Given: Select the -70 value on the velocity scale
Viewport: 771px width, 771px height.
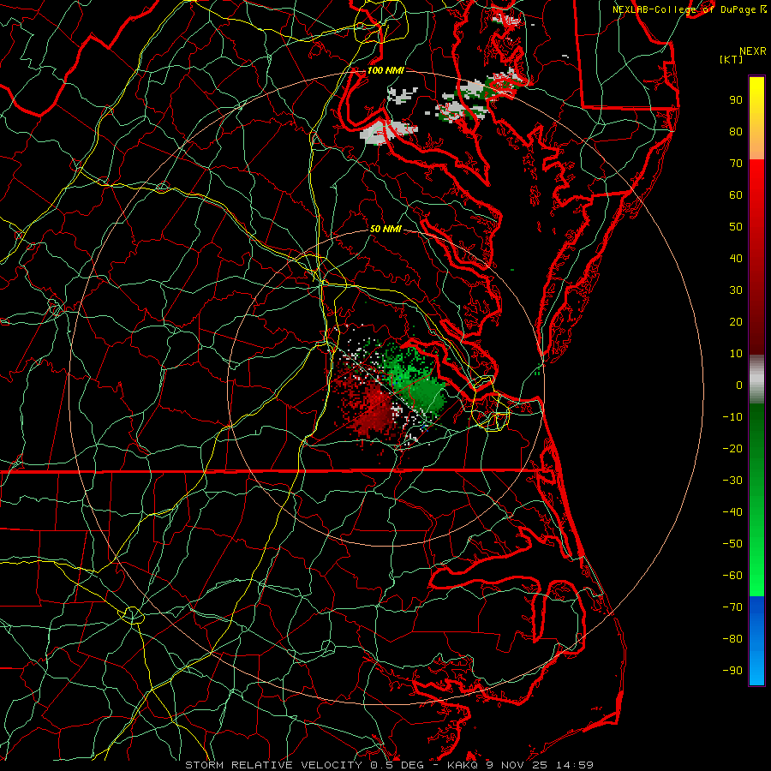Looking at the screenshot, I should [732, 607].
